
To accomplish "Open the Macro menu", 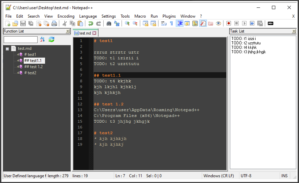I will [140, 16].
